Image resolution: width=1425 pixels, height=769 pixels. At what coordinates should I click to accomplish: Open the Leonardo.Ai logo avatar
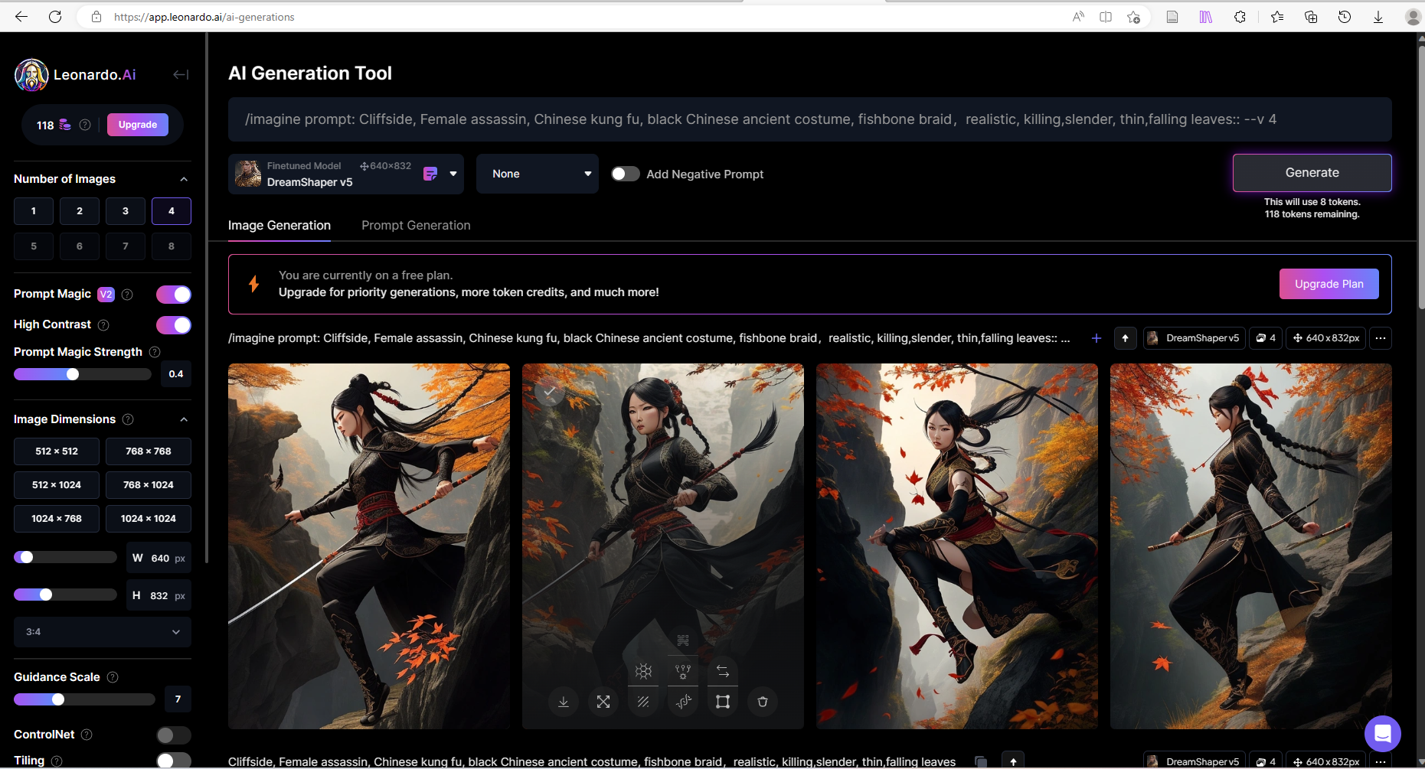31,75
